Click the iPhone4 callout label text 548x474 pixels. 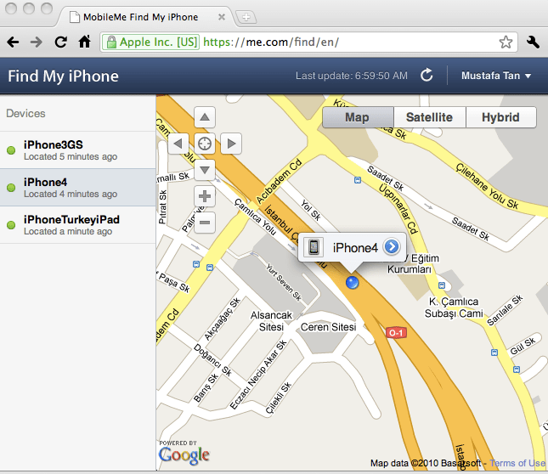tap(355, 248)
